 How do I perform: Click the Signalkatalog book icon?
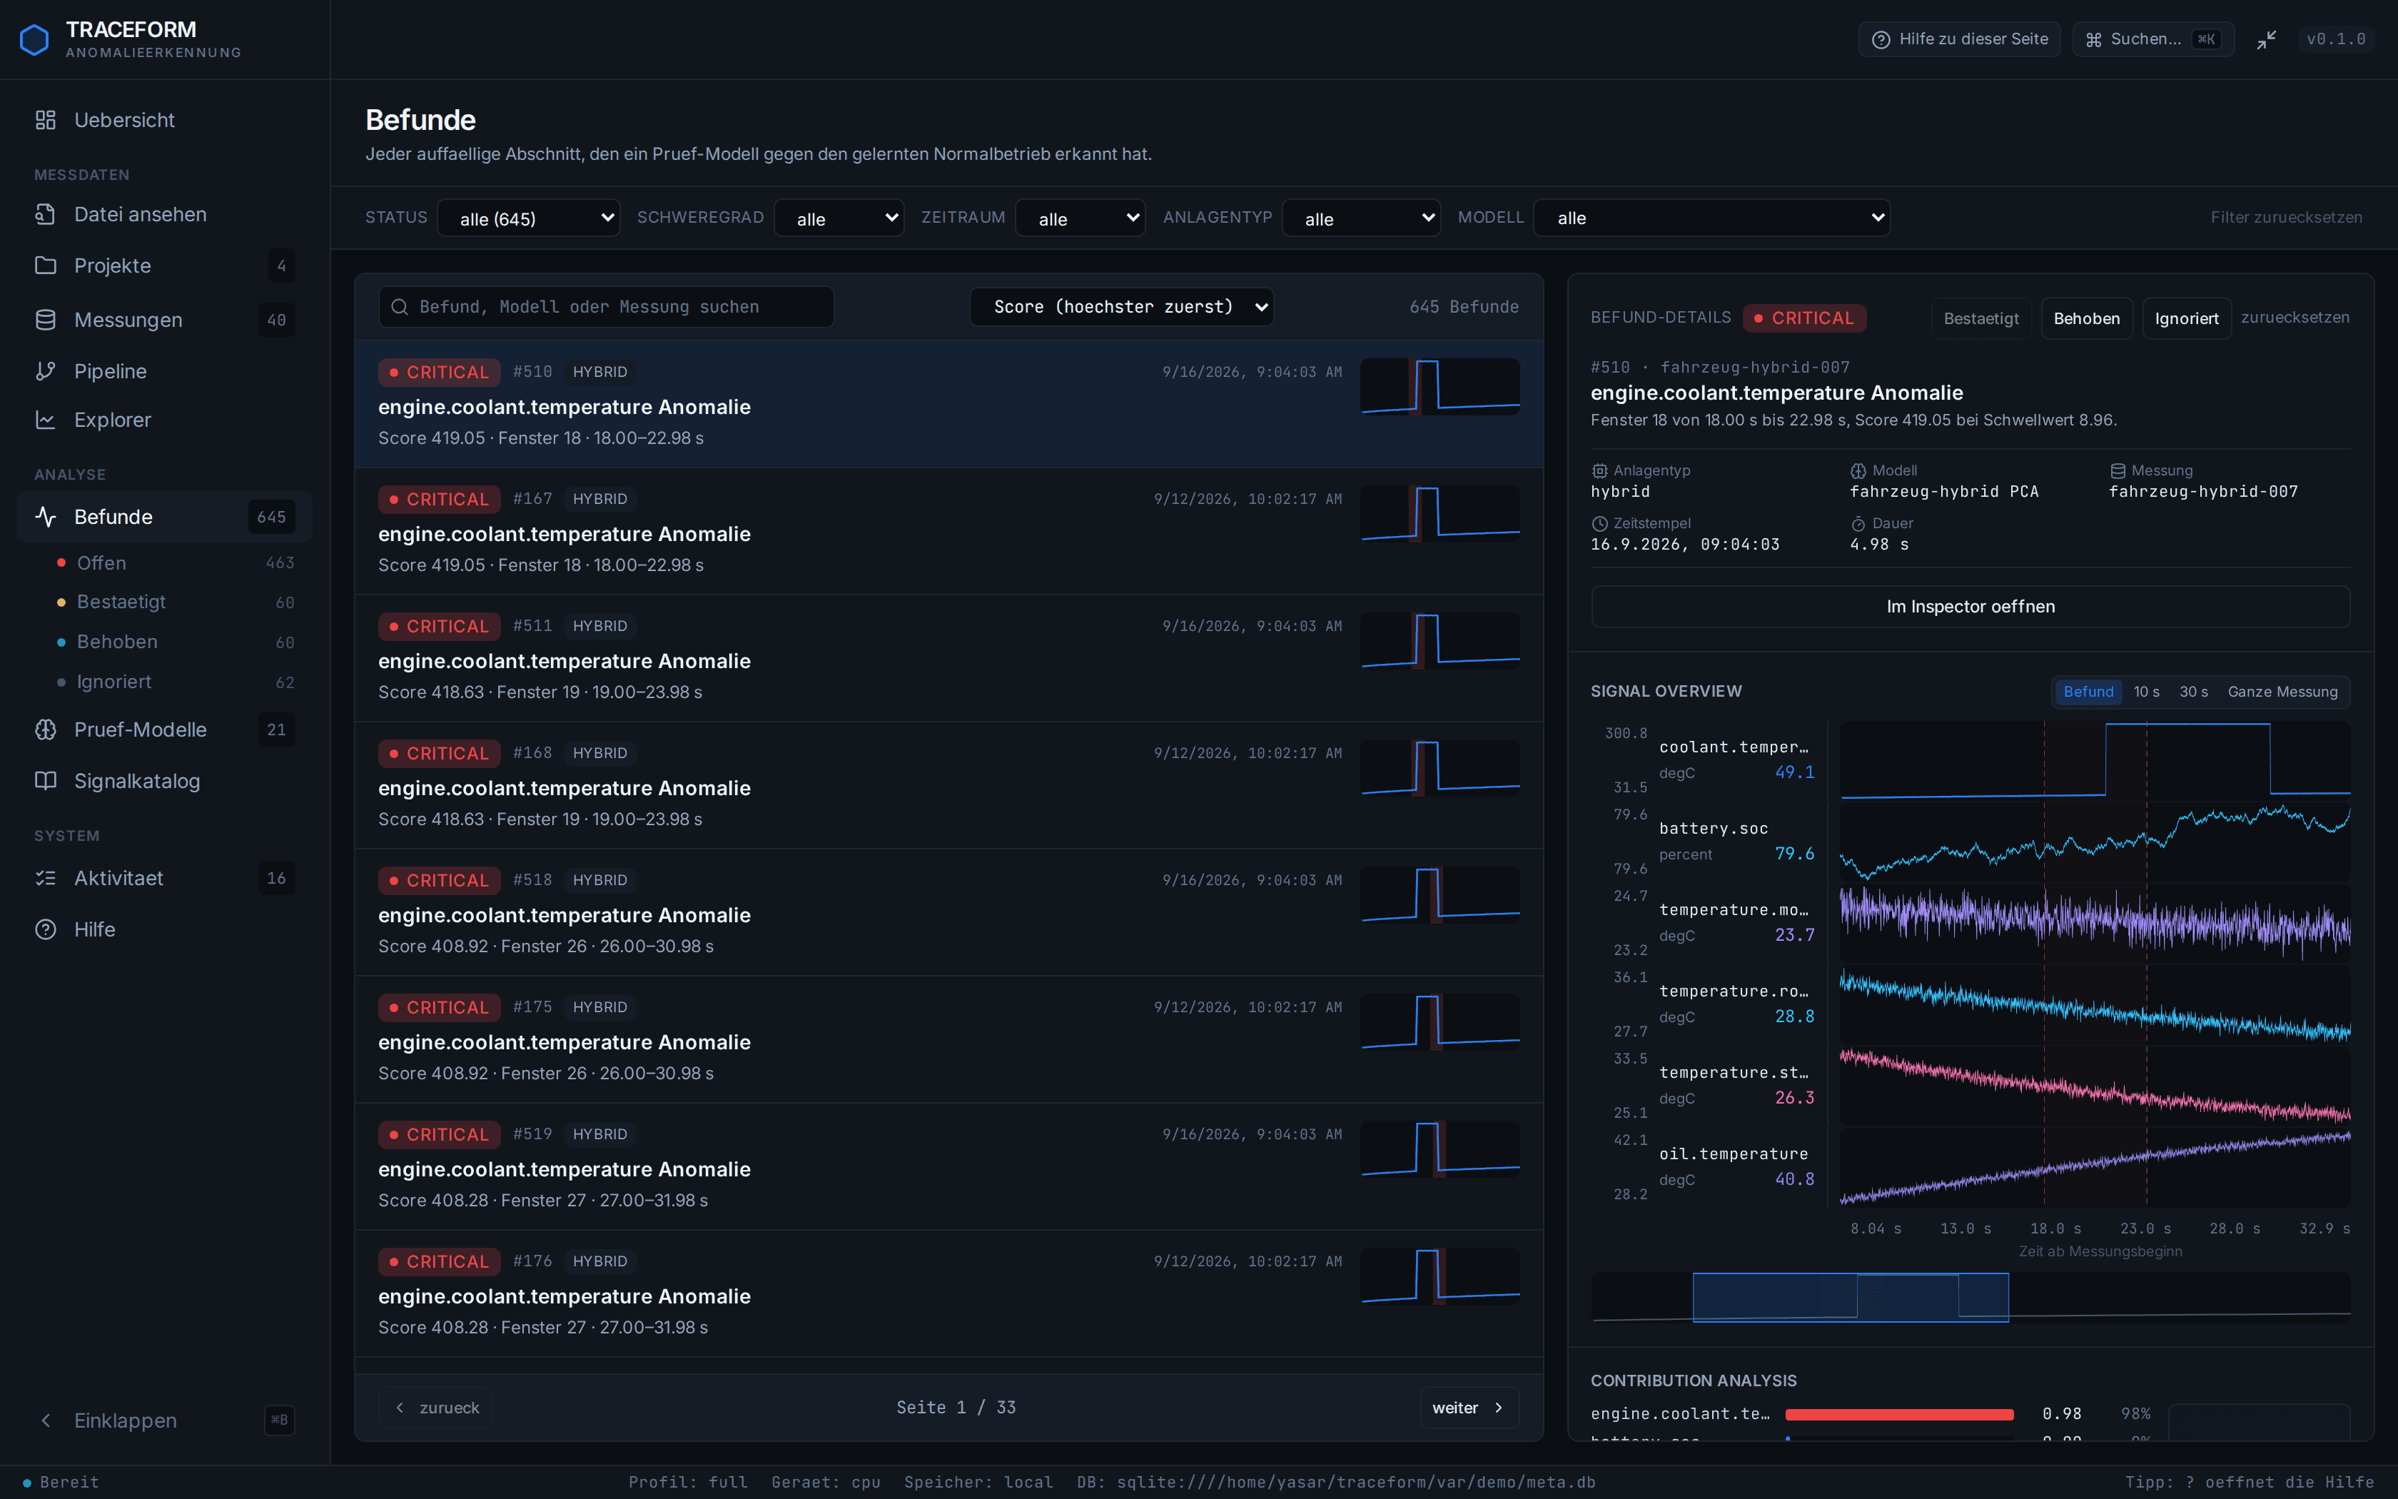point(46,781)
